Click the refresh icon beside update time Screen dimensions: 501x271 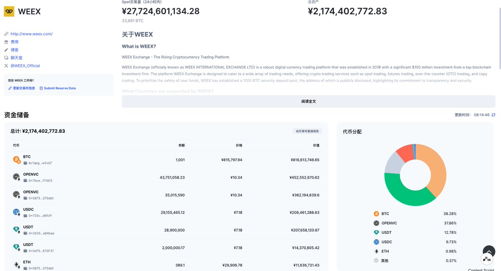click(493, 115)
